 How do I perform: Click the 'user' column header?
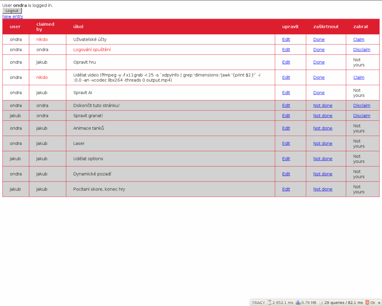pos(15,27)
